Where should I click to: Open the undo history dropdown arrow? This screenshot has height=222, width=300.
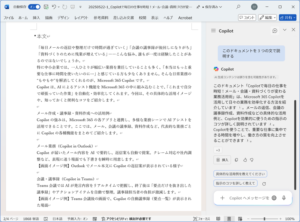pos(59,7)
